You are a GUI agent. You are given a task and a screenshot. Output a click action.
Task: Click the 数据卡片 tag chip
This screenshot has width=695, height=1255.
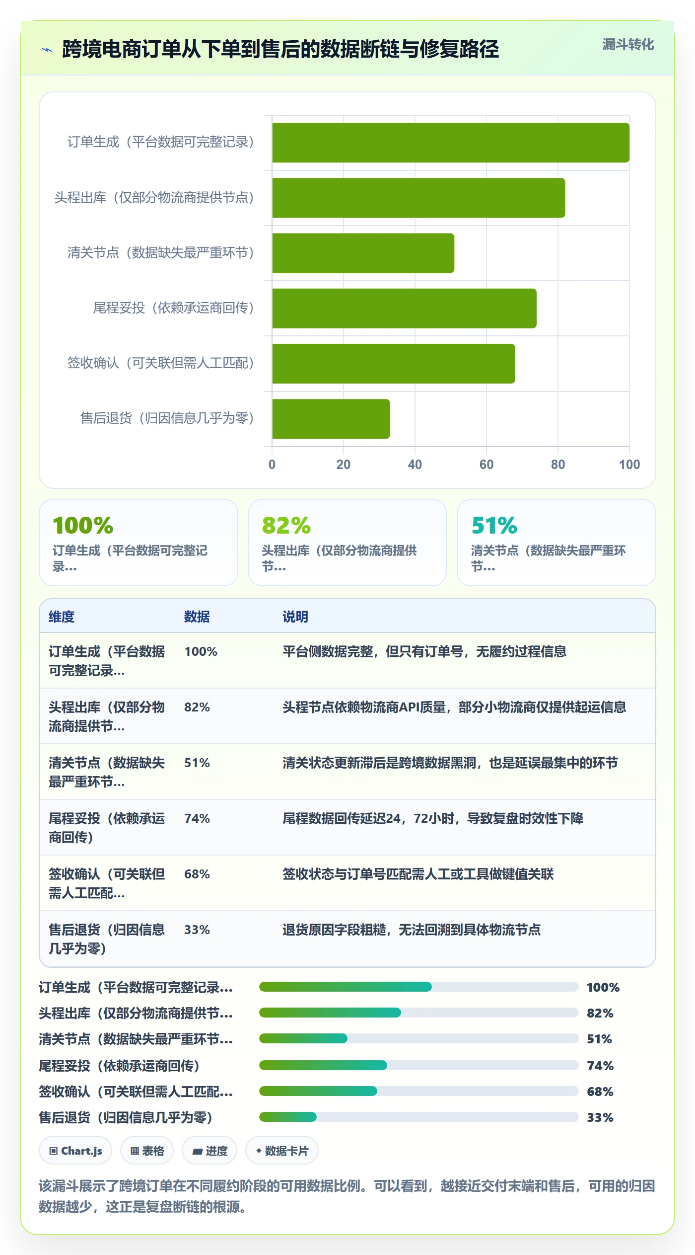coord(282,1150)
